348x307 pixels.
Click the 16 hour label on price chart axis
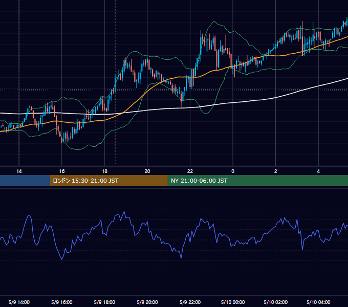coord(62,171)
